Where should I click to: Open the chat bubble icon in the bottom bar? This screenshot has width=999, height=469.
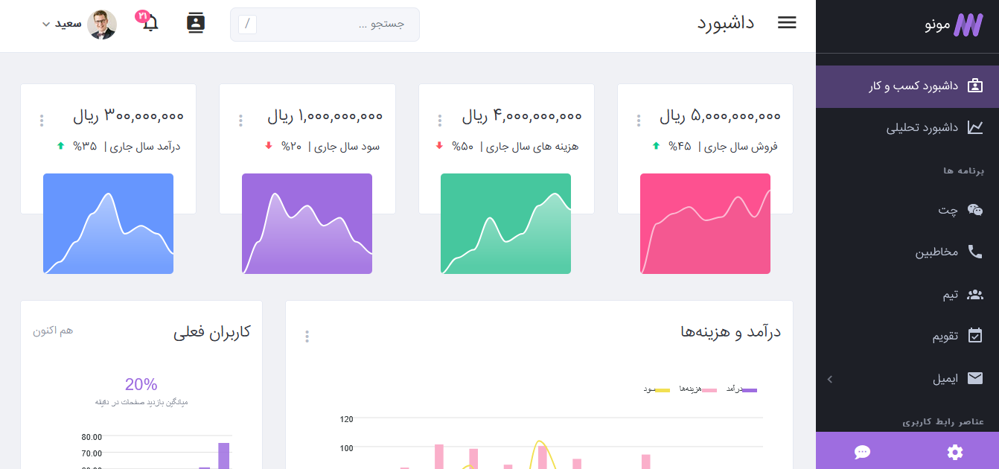[862, 451]
